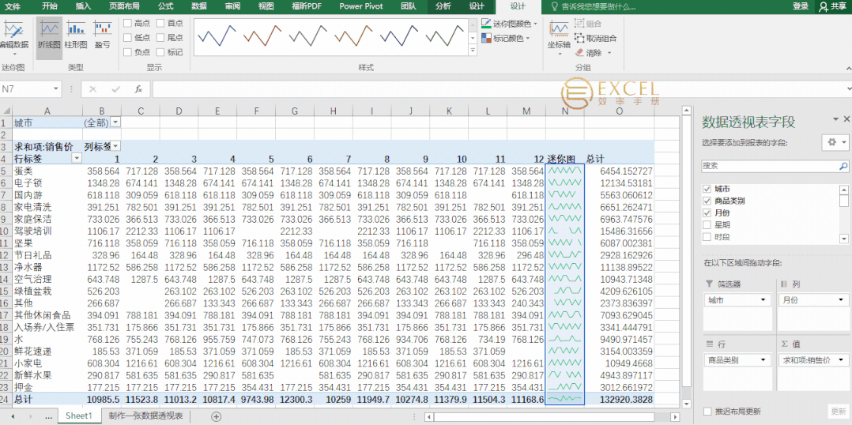Toggle Markers (标记) checkbox

coord(161,52)
